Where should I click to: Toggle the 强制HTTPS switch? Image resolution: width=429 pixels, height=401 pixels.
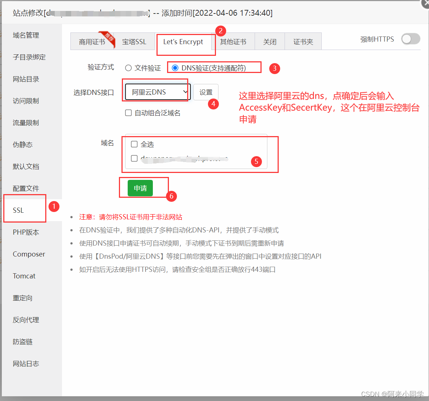(411, 39)
